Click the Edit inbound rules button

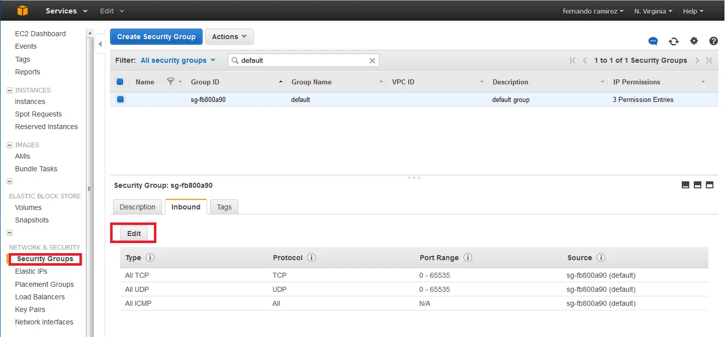[x=134, y=234]
